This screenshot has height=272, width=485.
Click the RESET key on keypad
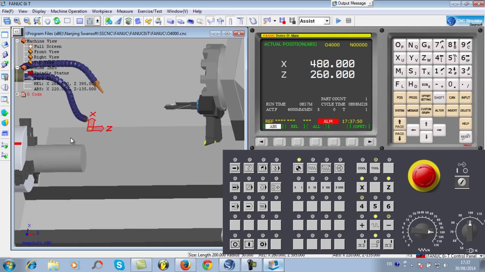point(465,136)
